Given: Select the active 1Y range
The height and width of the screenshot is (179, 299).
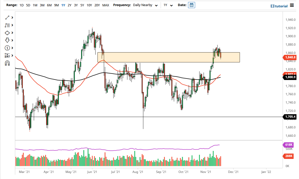Looking at the screenshot, I should coord(63,5).
